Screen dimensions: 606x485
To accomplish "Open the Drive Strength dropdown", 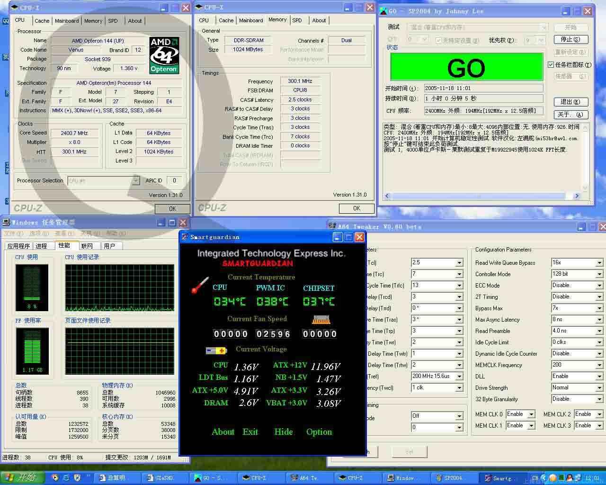I will coord(599,387).
